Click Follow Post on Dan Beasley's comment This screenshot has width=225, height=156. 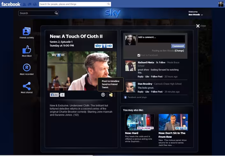[x=157, y=92]
